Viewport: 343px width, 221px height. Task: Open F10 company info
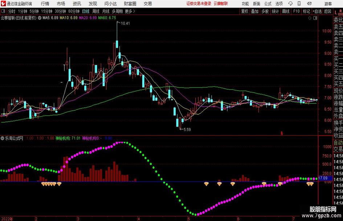pos(297,11)
